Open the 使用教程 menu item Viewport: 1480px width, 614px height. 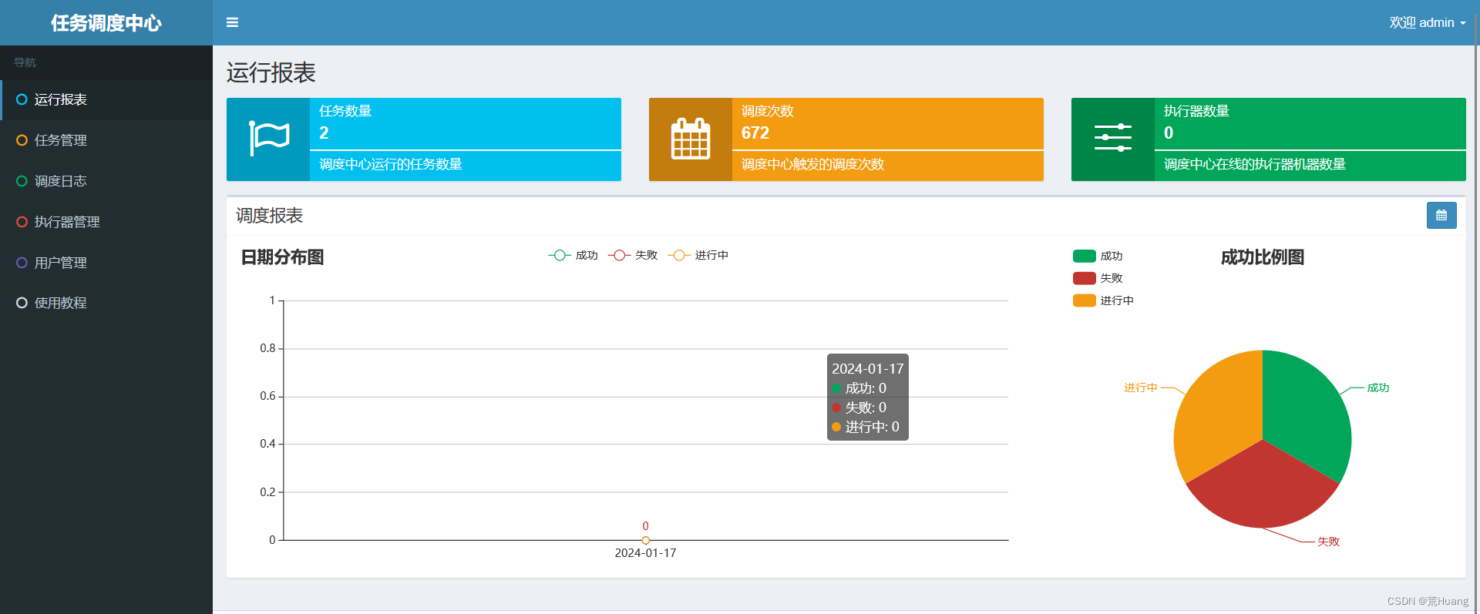[x=106, y=303]
